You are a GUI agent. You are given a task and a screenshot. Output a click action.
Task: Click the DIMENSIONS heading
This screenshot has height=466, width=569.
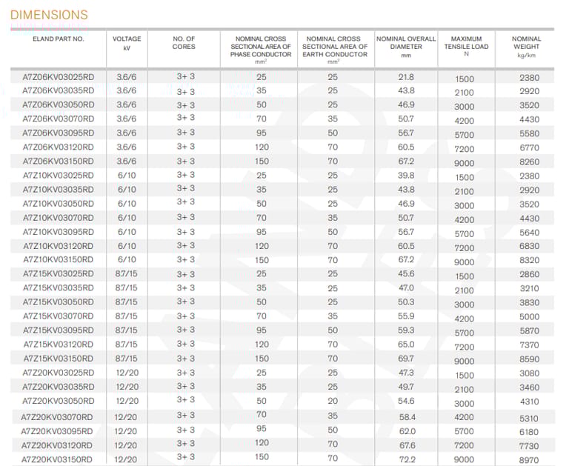point(49,15)
